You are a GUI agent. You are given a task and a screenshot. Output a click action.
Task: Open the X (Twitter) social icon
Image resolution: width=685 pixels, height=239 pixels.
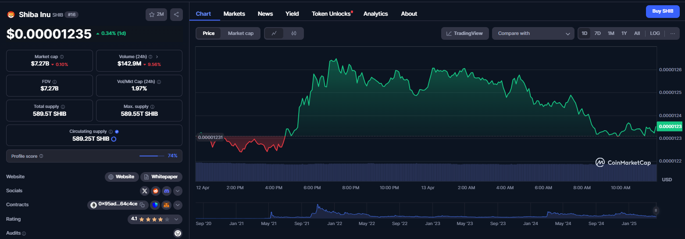145,191
